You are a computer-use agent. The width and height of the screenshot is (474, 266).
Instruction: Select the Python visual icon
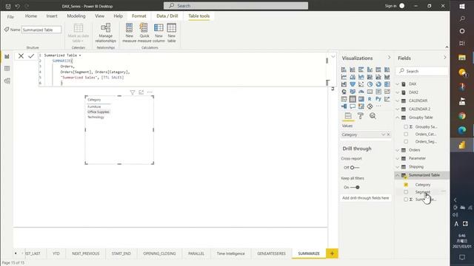(378, 99)
